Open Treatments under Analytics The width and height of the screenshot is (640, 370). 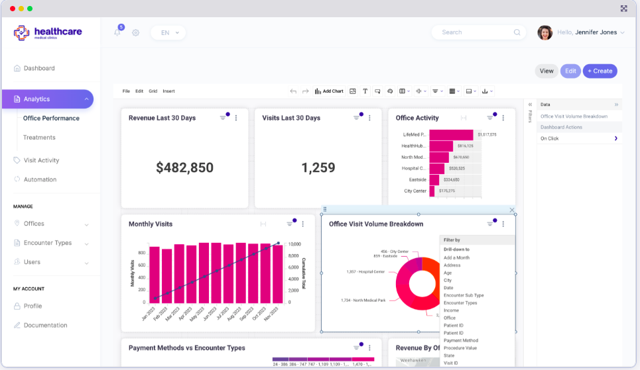39,138
